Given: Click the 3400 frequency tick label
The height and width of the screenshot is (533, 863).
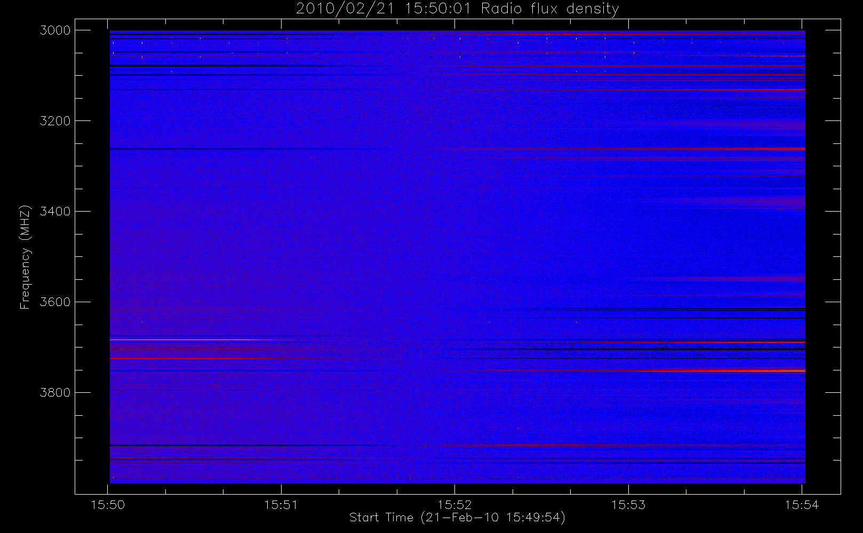Looking at the screenshot, I should click(x=55, y=212).
